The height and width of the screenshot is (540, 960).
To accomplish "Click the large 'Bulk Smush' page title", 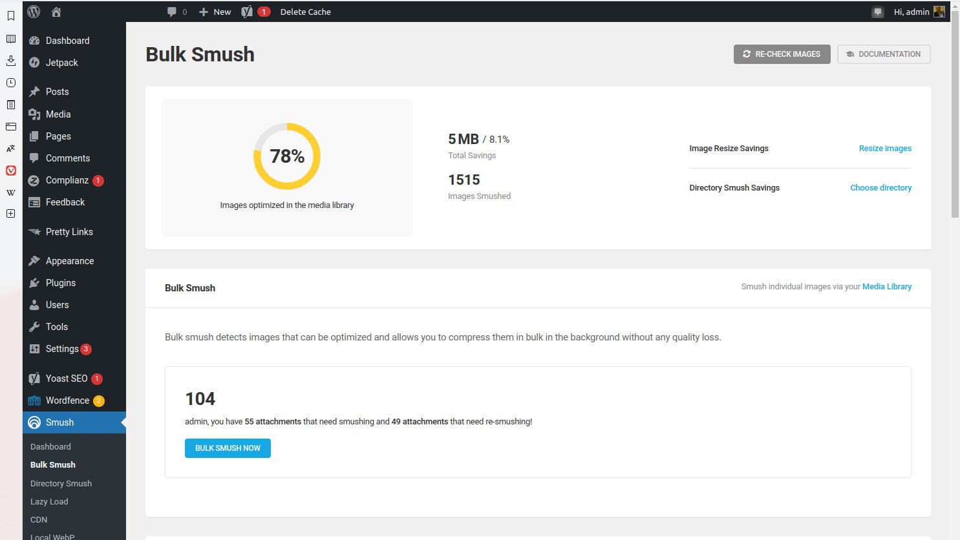I will coord(200,54).
